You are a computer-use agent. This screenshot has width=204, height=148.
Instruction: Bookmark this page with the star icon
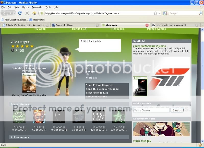(155, 13)
